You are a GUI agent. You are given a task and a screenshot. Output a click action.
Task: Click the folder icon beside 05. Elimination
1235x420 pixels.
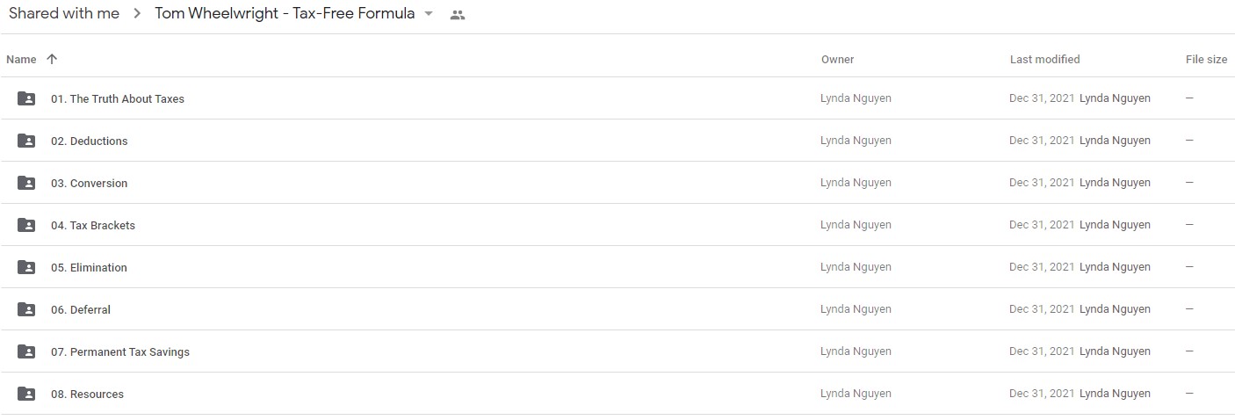coord(26,267)
